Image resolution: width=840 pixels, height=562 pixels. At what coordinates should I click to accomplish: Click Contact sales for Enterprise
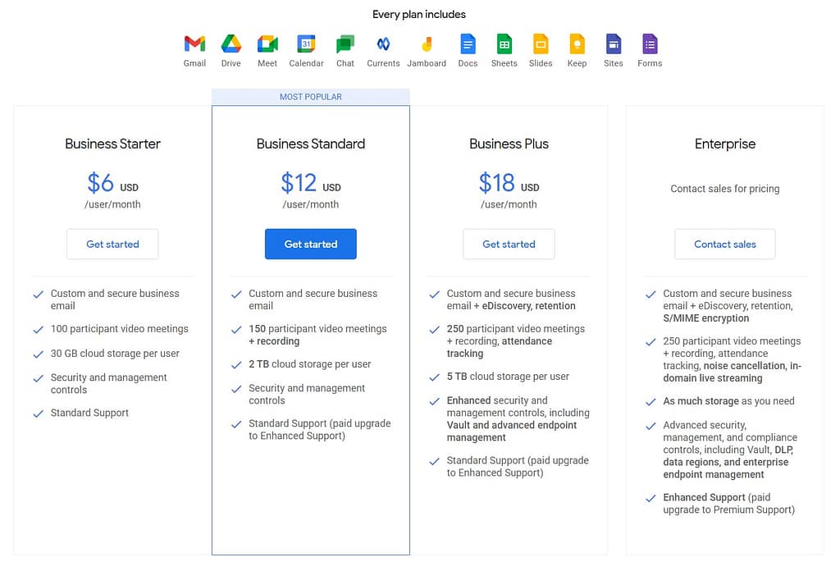(724, 244)
